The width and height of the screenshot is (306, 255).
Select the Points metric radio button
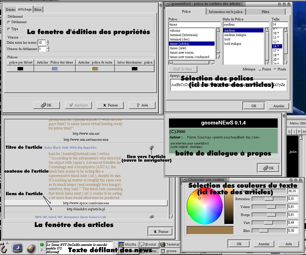260,69
